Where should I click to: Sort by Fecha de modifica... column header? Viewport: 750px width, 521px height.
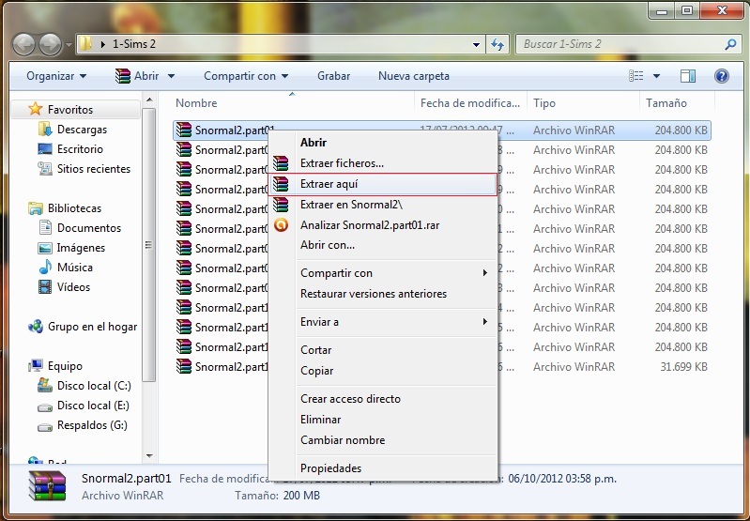coord(470,103)
